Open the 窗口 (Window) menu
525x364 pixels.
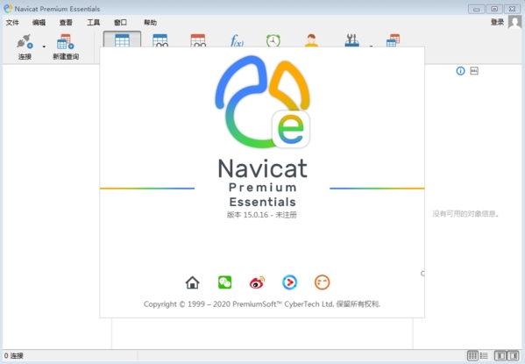121,23
